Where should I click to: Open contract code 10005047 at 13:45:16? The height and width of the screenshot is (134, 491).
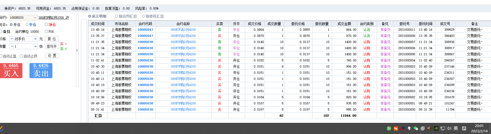tap(145, 30)
